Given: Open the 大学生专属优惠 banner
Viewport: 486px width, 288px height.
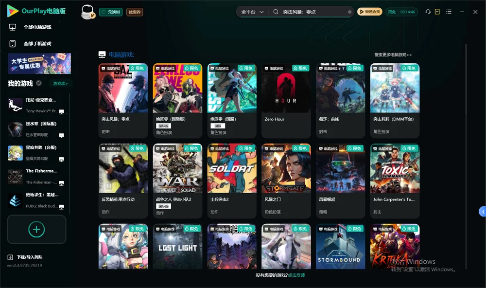Looking at the screenshot, I should pos(40,64).
